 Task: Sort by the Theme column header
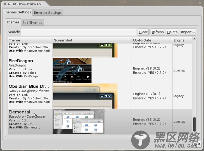tap(30, 40)
